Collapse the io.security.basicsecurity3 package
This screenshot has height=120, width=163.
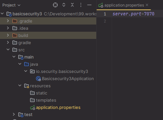26,71
